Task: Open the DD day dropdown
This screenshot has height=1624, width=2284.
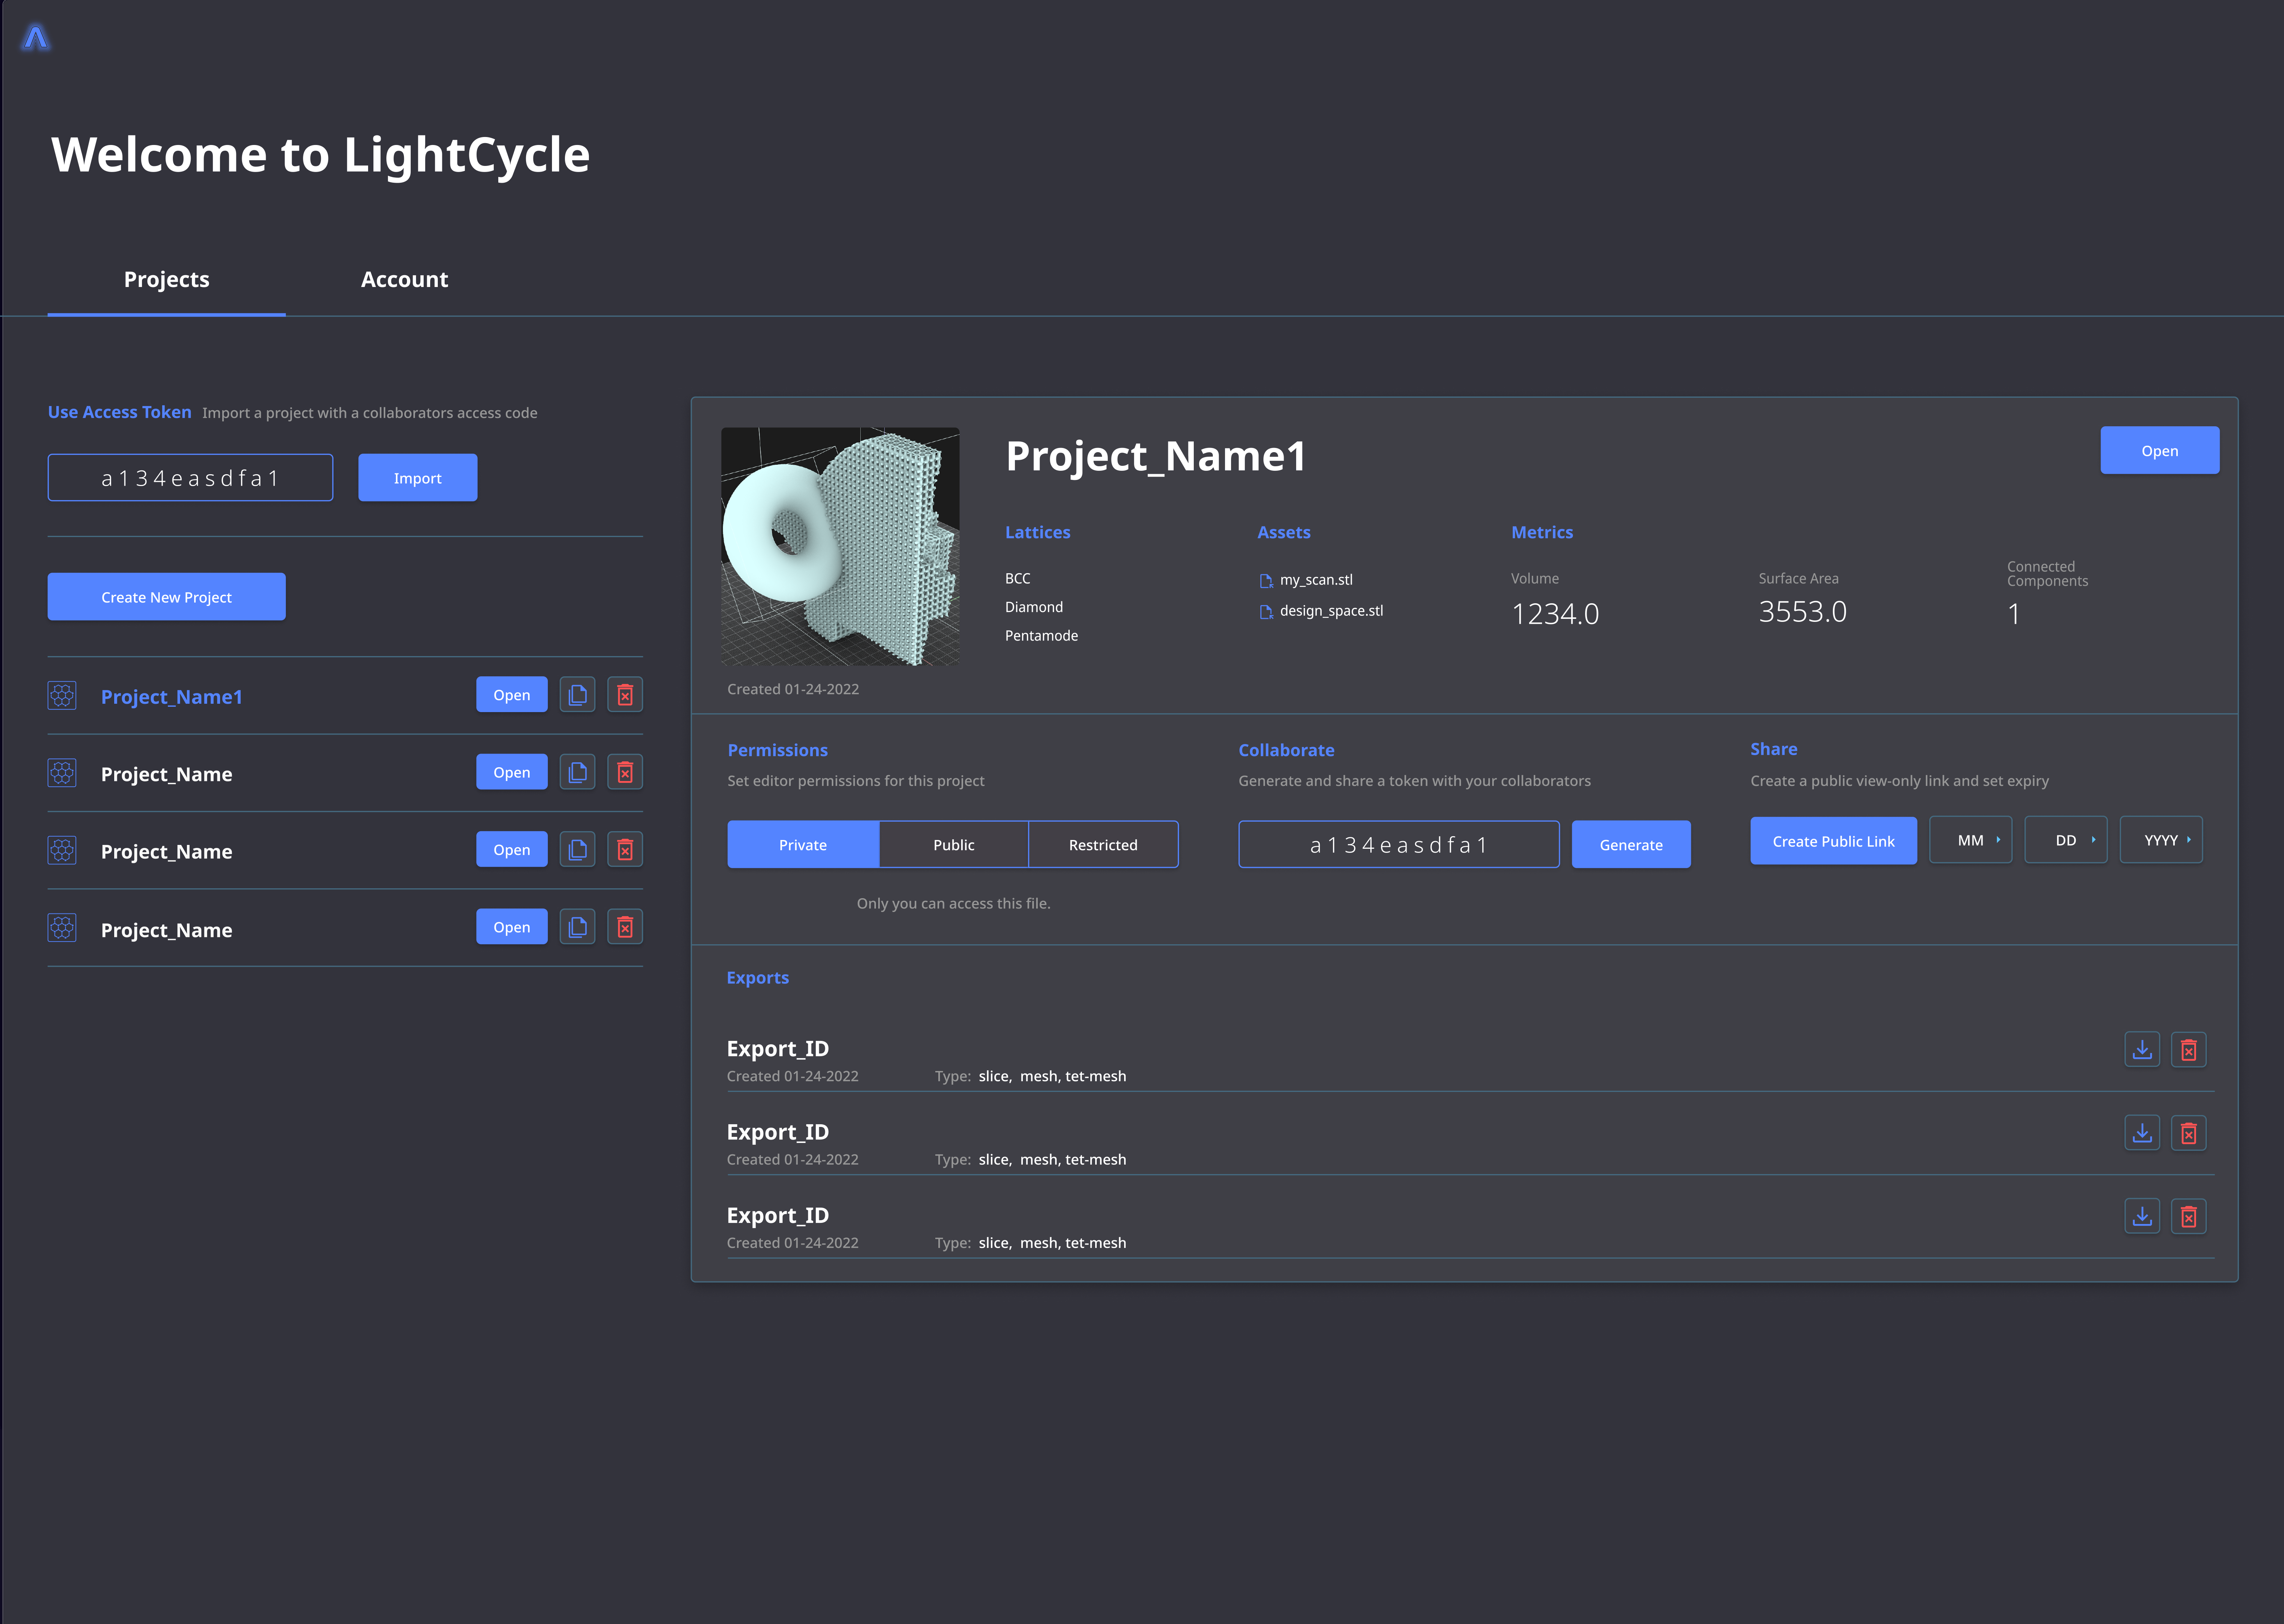Action: [x=2066, y=840]
